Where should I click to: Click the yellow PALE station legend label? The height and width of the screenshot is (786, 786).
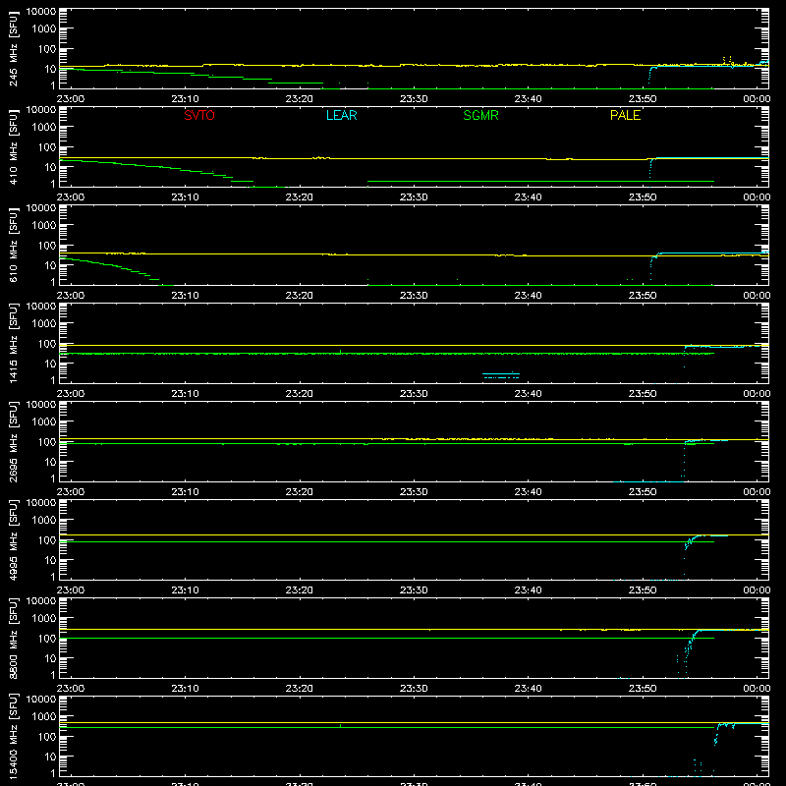625,115
